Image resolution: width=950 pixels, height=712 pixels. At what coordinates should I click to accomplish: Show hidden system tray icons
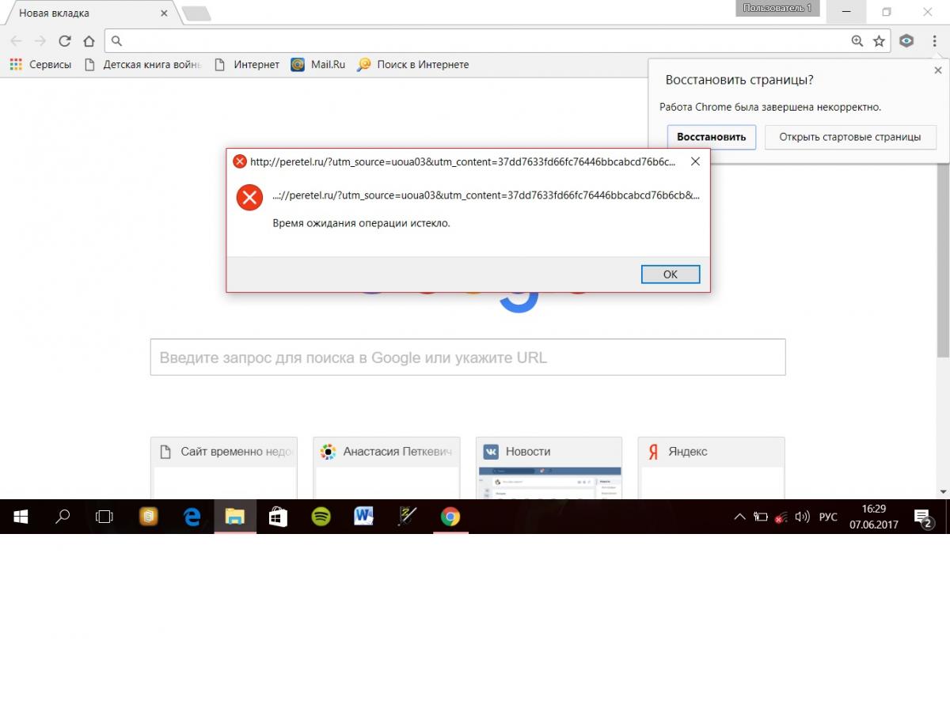click(739, 517)
